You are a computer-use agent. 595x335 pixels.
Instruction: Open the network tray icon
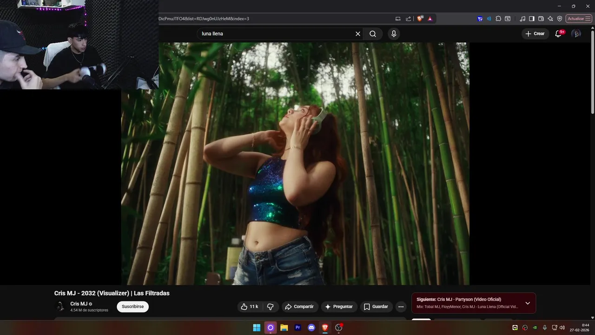[555, 328]
